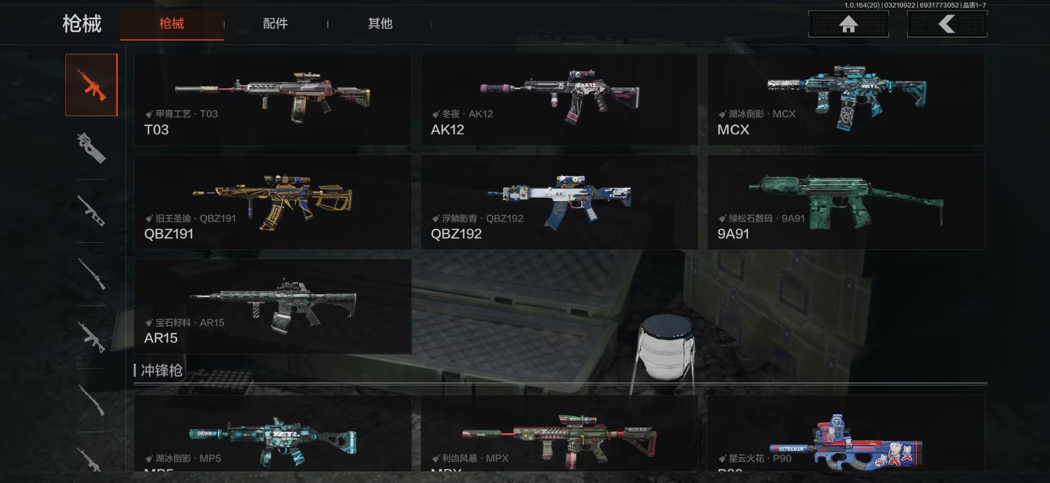Switch to the 配件 tab
The height and width of the screenshot is (483, 1050).
275,24
